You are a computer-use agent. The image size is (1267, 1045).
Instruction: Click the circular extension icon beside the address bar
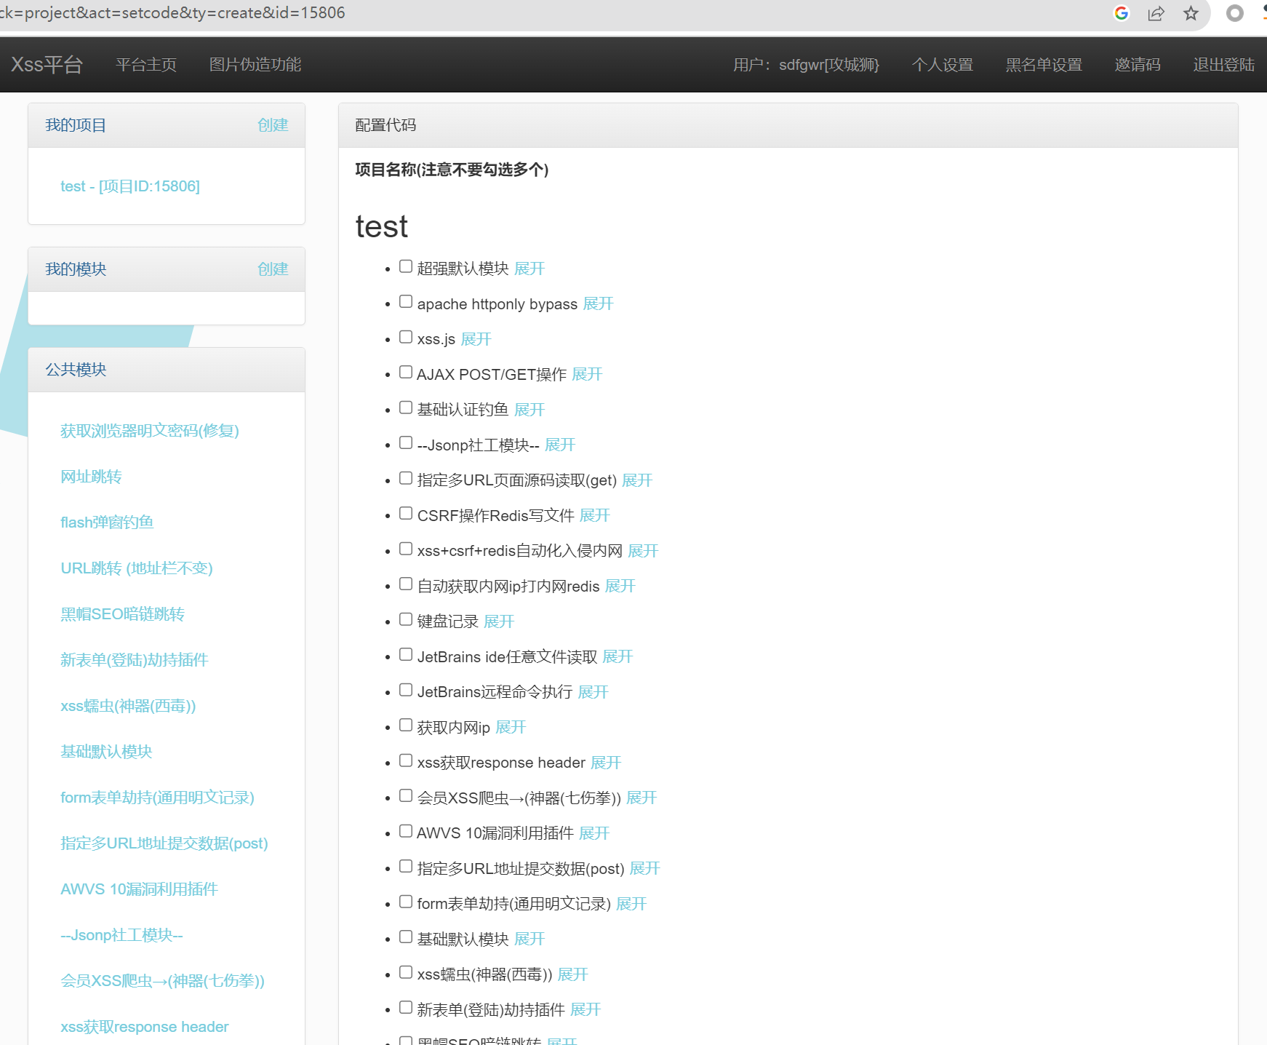click(x=1234, y=13)
